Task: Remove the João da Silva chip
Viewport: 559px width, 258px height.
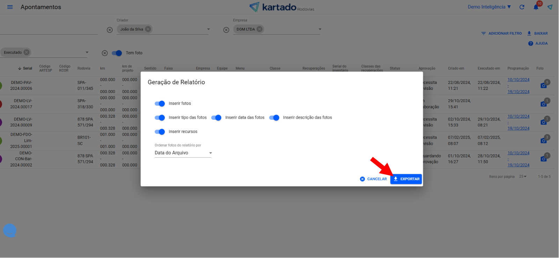Action: (148, 29)
